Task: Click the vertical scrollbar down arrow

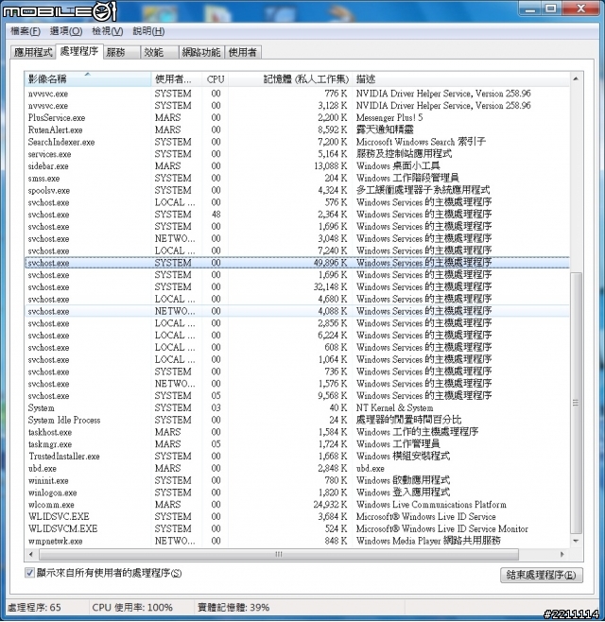Action: [x=576, y=541]
